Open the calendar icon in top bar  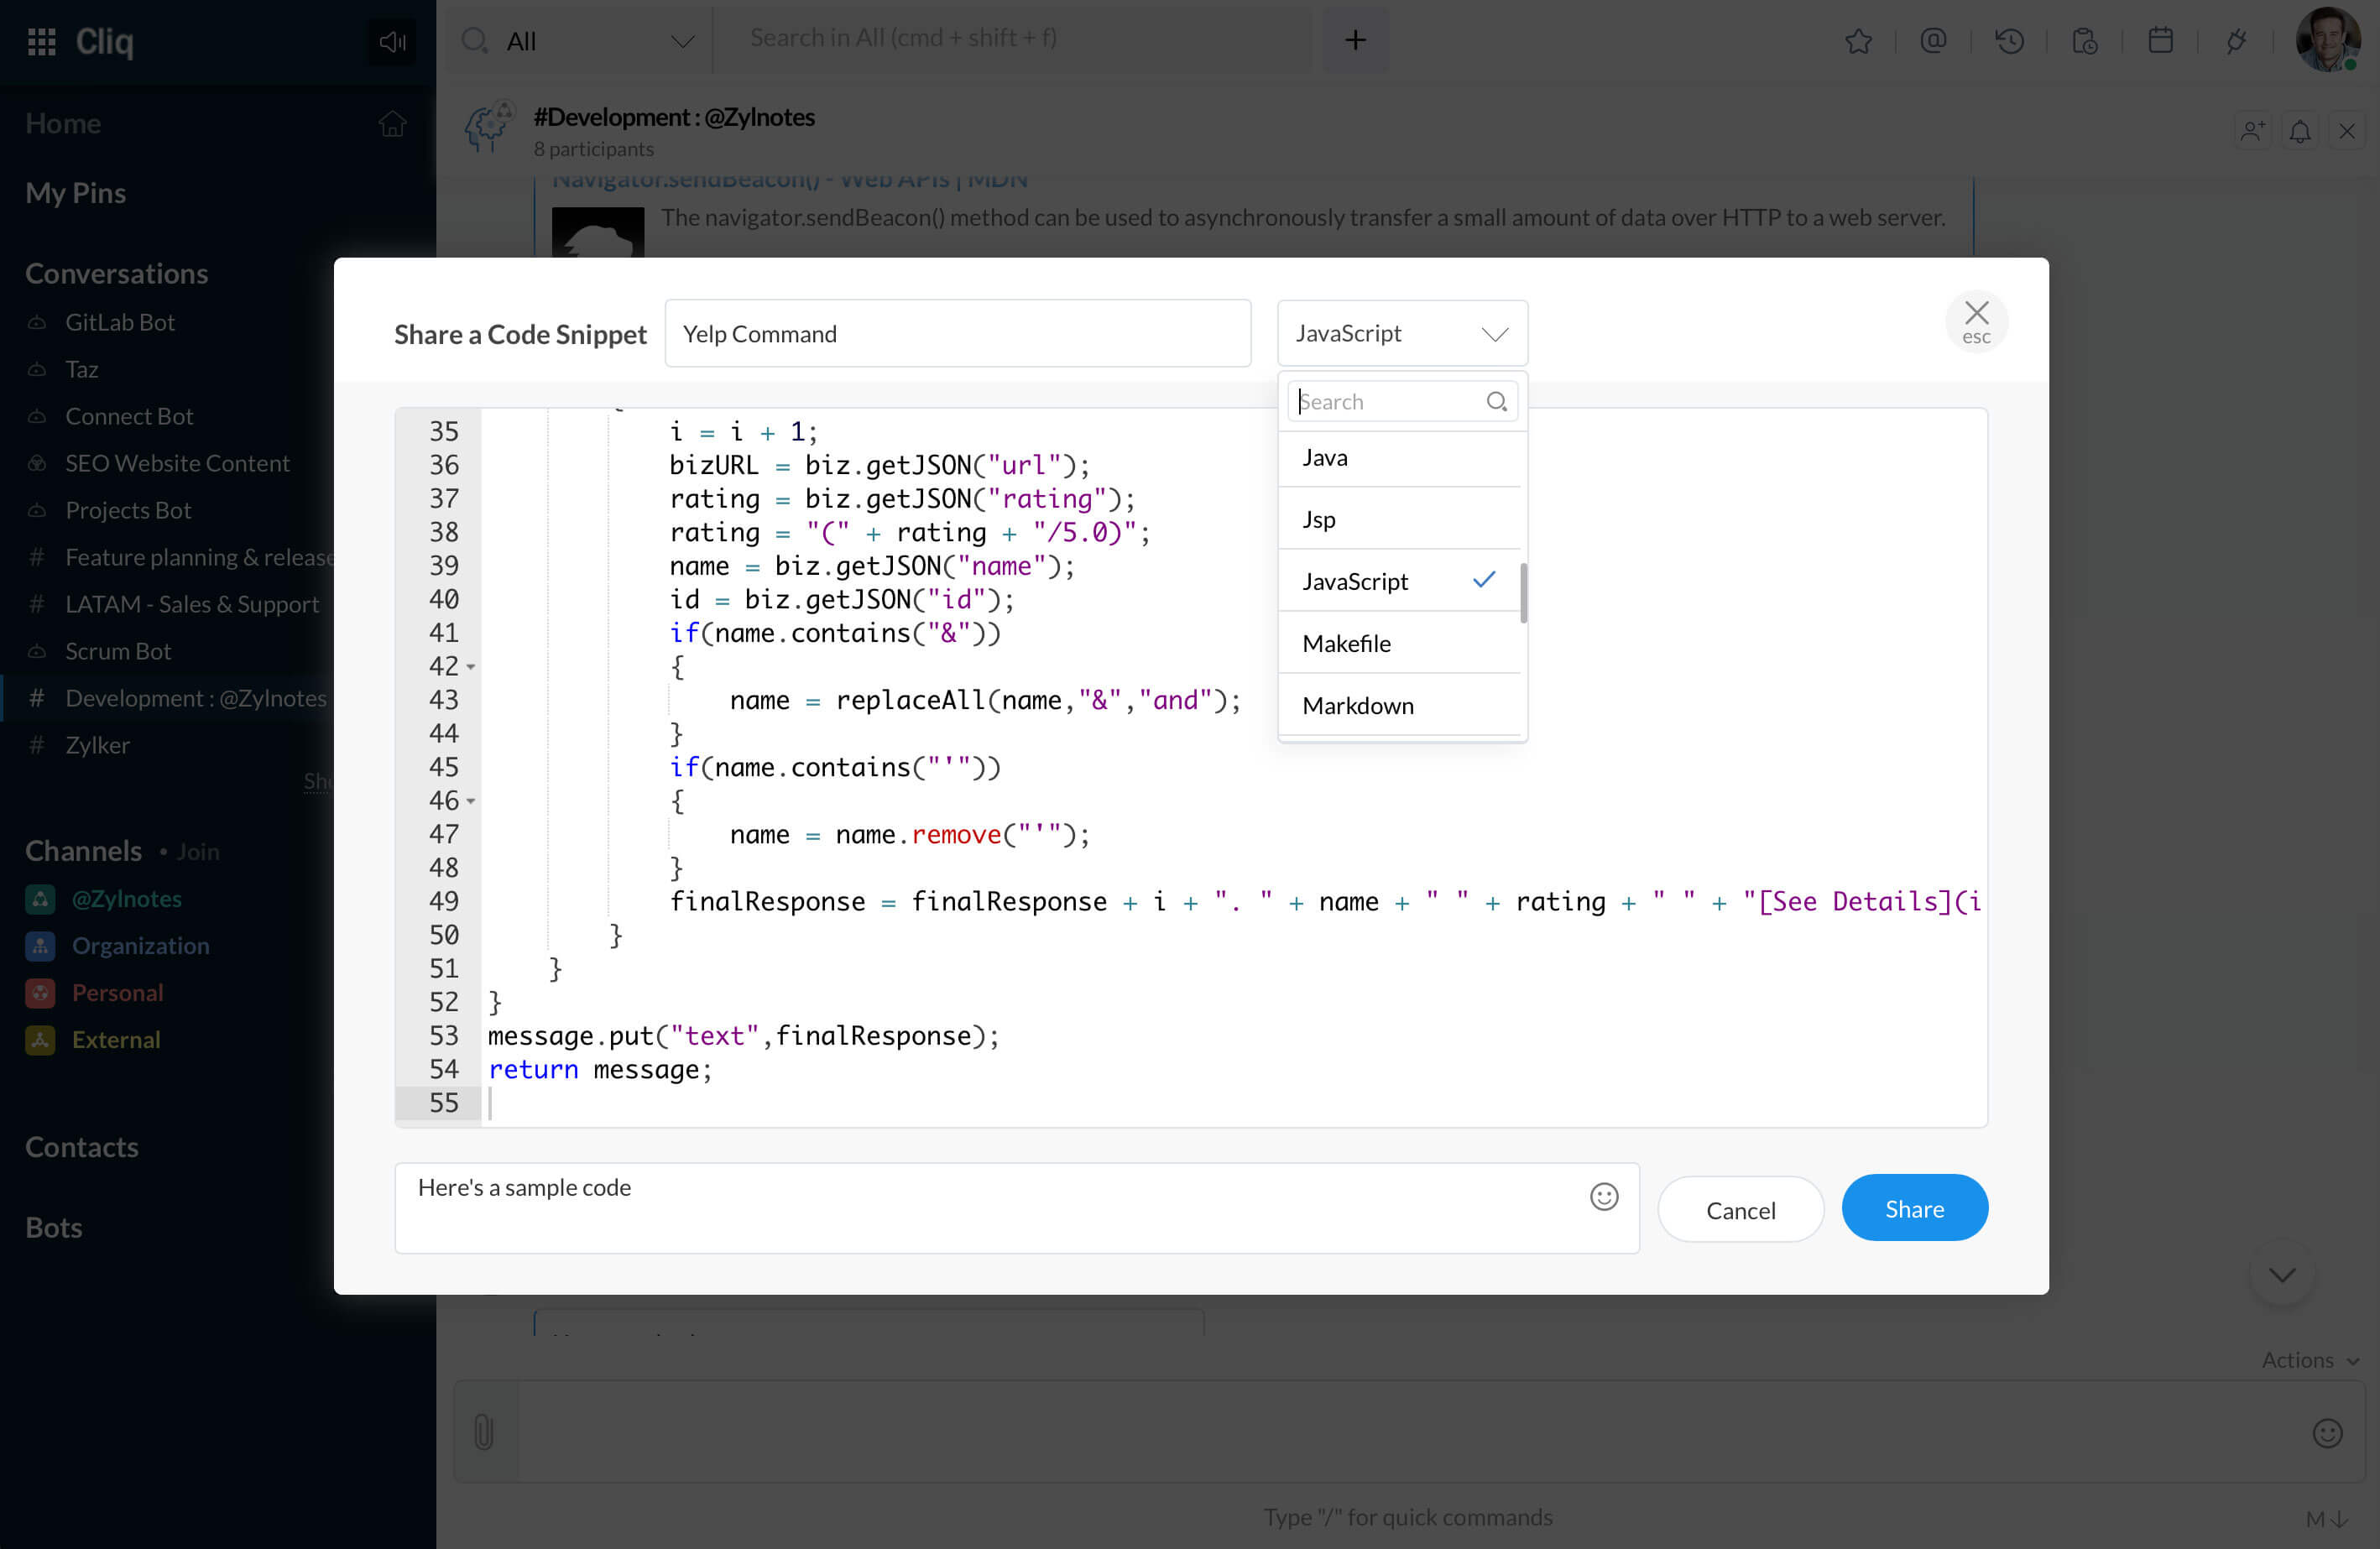[2160, 41]
